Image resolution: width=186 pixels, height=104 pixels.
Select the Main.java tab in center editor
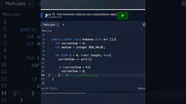coord(49,25)
